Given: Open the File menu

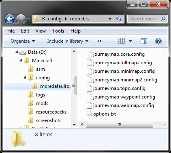Looking at the screenshot, I should (11, 31).
